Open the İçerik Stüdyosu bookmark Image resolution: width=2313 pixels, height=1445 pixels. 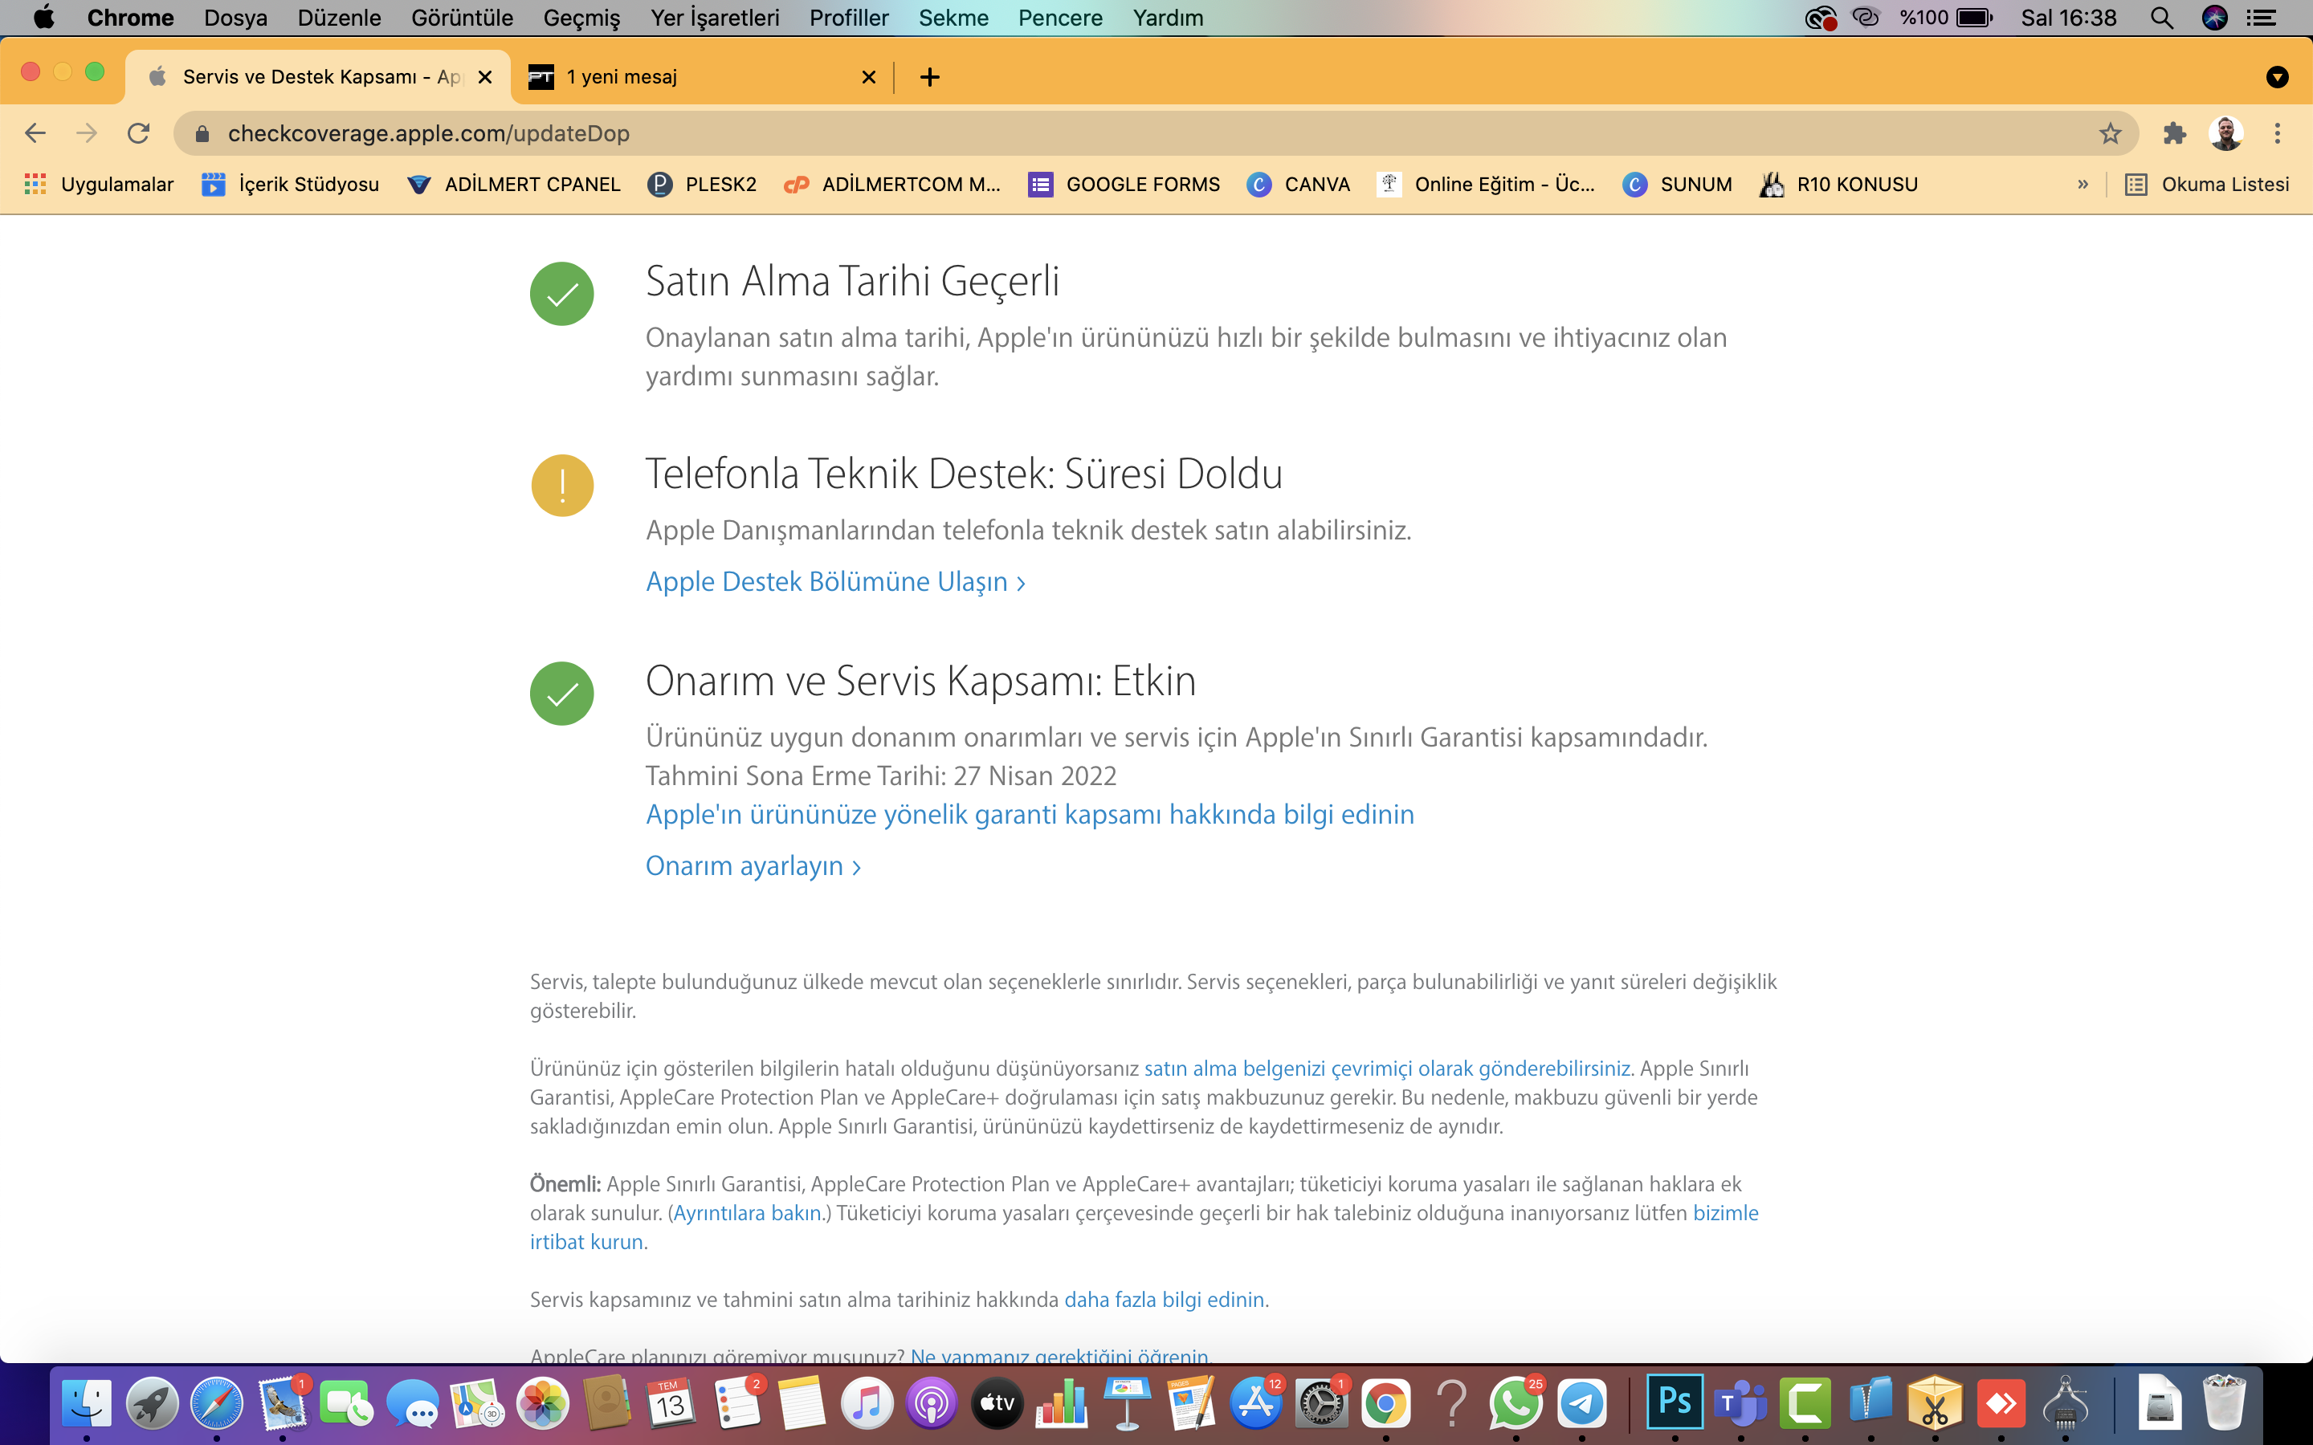(x=291, y=185)
